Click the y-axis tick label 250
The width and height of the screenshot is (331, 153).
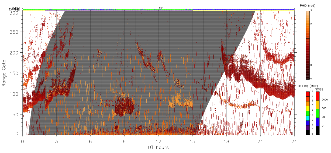[13, 32]
